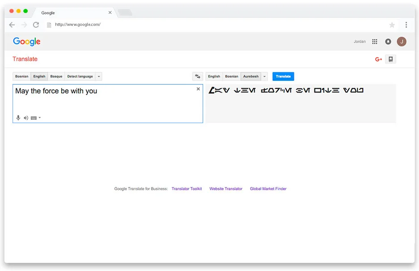
Task: Select Basque as the source language
Action: pyautogui.click(x=56, y=76)
